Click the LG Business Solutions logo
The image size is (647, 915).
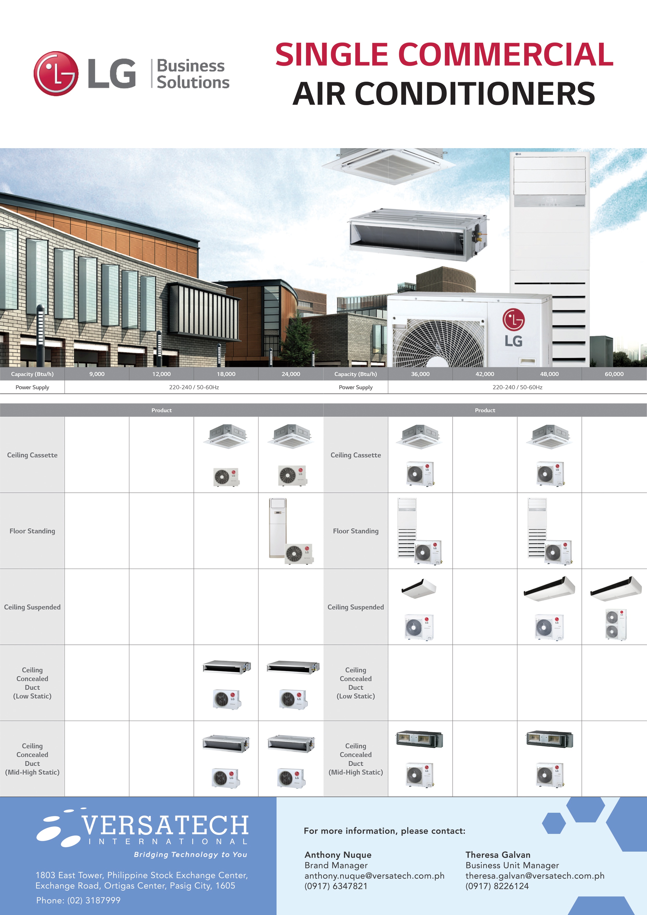(131, 74)
